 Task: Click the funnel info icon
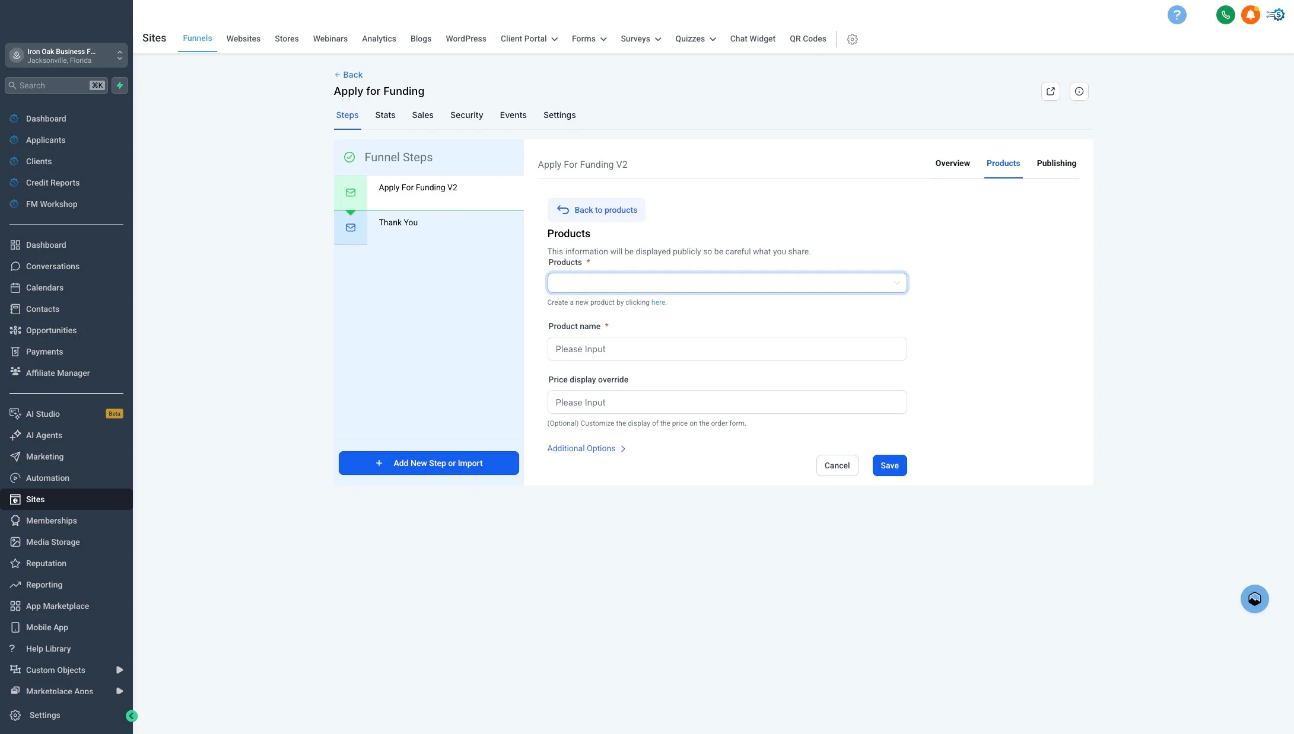1079,91
